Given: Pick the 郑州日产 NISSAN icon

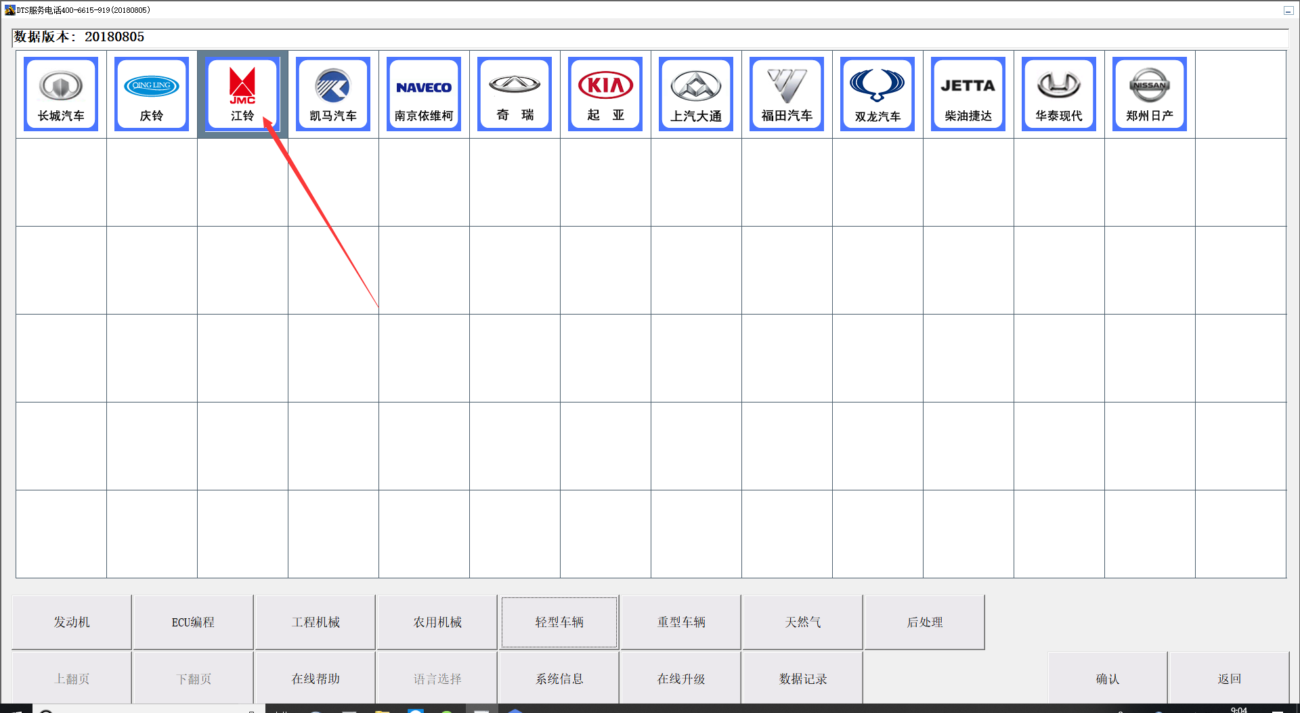Looking at the screenshot, I should point(1150,94).
